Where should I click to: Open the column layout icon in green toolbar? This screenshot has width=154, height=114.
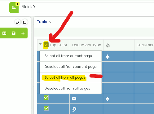coord(4,33)
